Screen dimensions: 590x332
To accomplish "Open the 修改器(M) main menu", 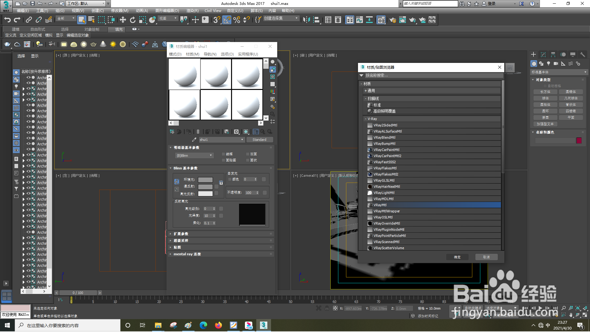I will click(120, 11).
